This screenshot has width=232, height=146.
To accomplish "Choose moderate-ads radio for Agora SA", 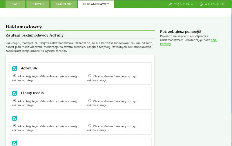I will point(90,76).
